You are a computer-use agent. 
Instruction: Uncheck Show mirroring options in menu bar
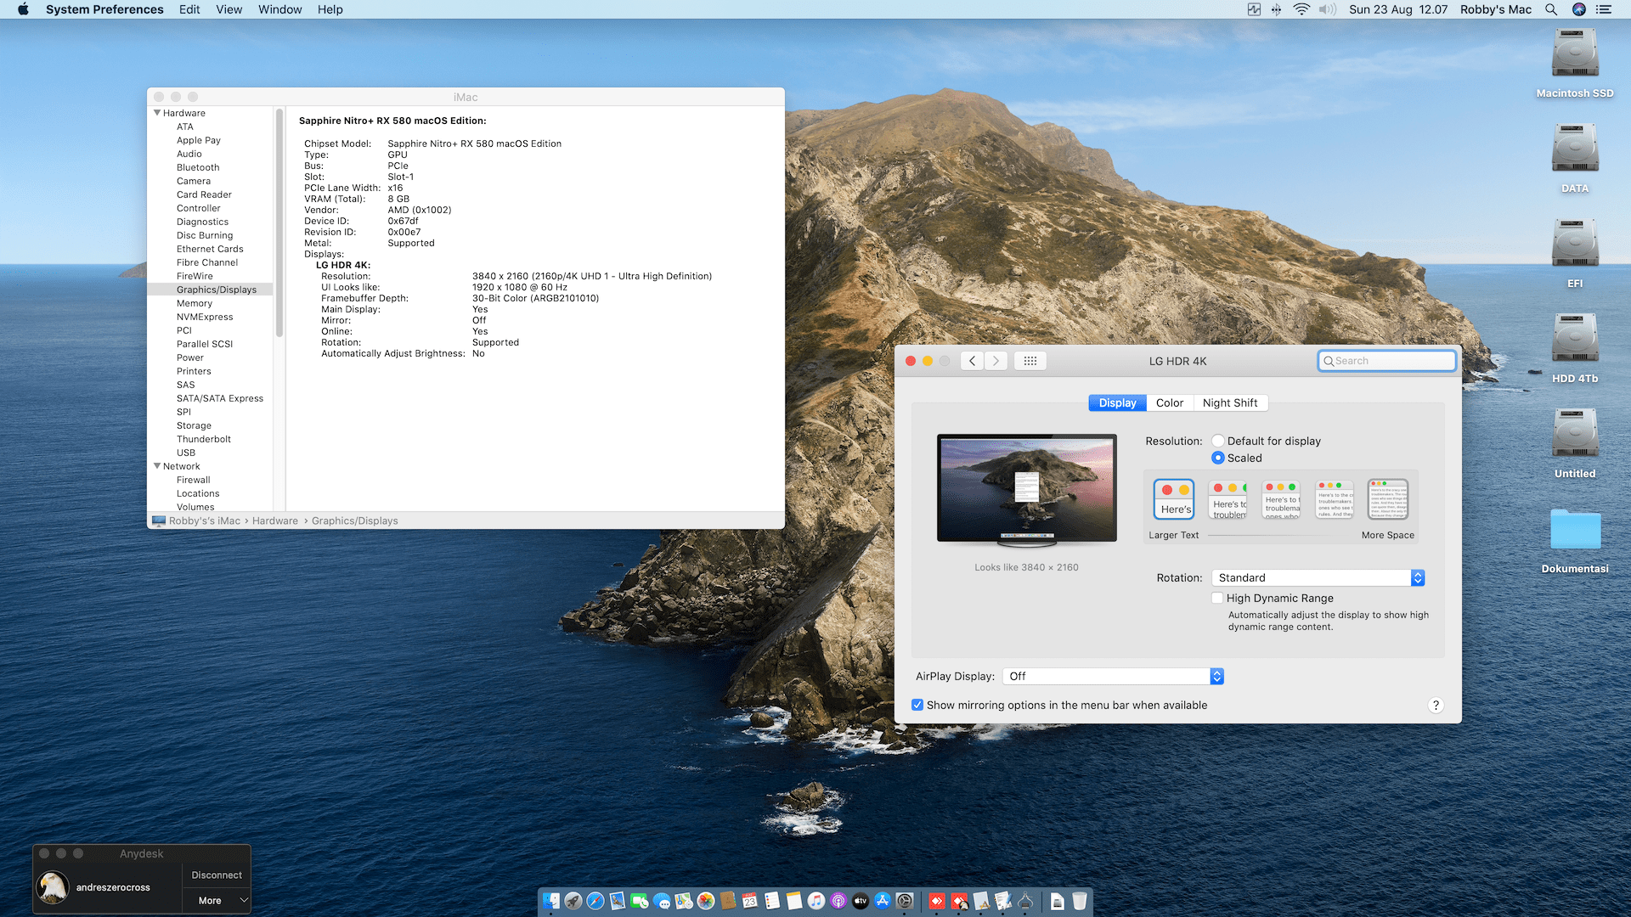(x=917, y=705)
